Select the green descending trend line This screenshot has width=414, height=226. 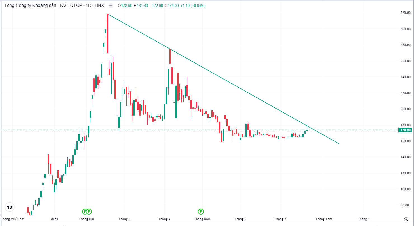[x=223, y=79]
